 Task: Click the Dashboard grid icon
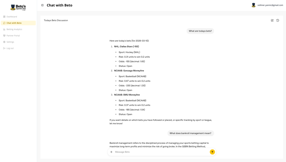pos(4,17)
